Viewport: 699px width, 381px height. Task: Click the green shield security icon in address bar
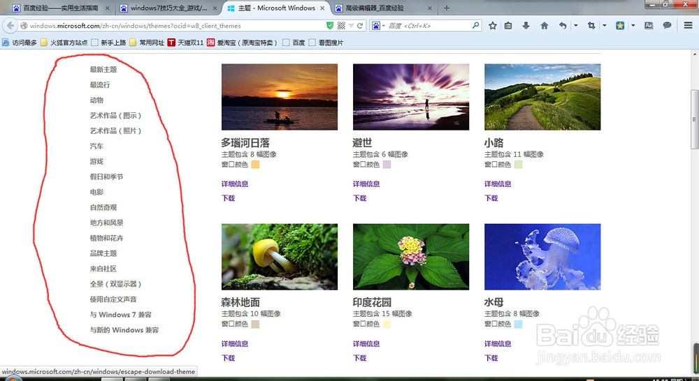coord(330,26)
